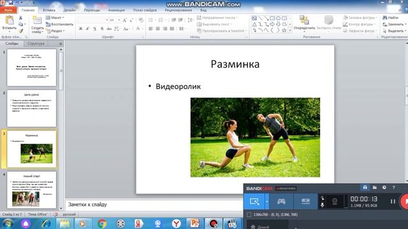Click the spell check icon in the status bar
The width and height of the screenshot is (408, 229).
(x=55, y=214)
